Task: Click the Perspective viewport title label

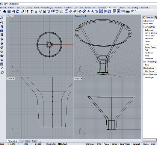Action: (x=80, y=16)
